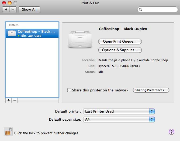The image size is (180, 141).
Task: Open help with the question mark button
Action: [171, 132]
